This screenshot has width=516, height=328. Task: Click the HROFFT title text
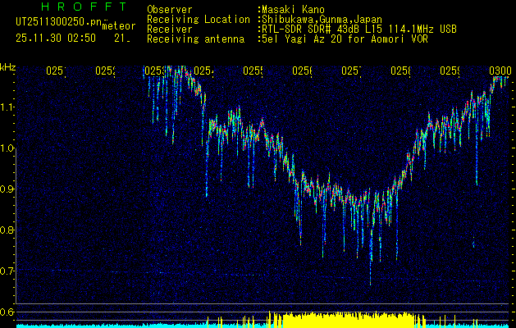[x=84, y=7]
